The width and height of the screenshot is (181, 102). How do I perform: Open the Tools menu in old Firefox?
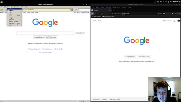click(x=22, y=7)
